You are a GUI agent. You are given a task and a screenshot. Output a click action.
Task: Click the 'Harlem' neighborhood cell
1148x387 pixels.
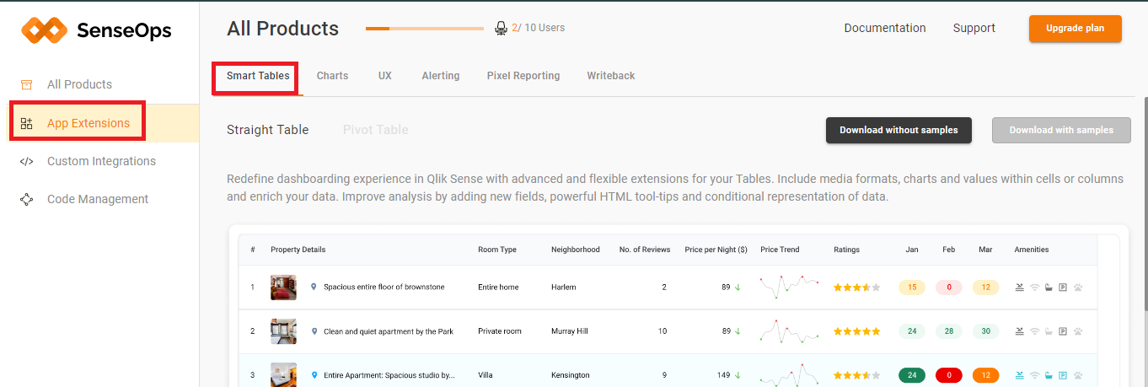(564, 288)
